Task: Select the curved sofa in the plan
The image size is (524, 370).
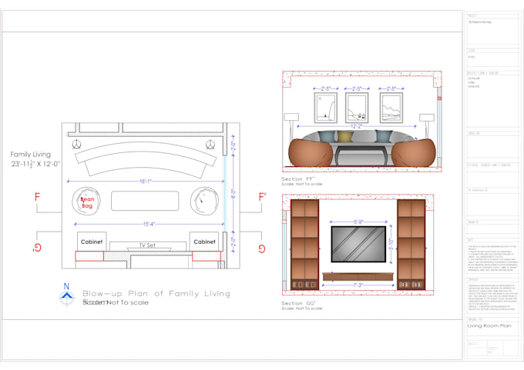Action: click(x=146, y=159)
